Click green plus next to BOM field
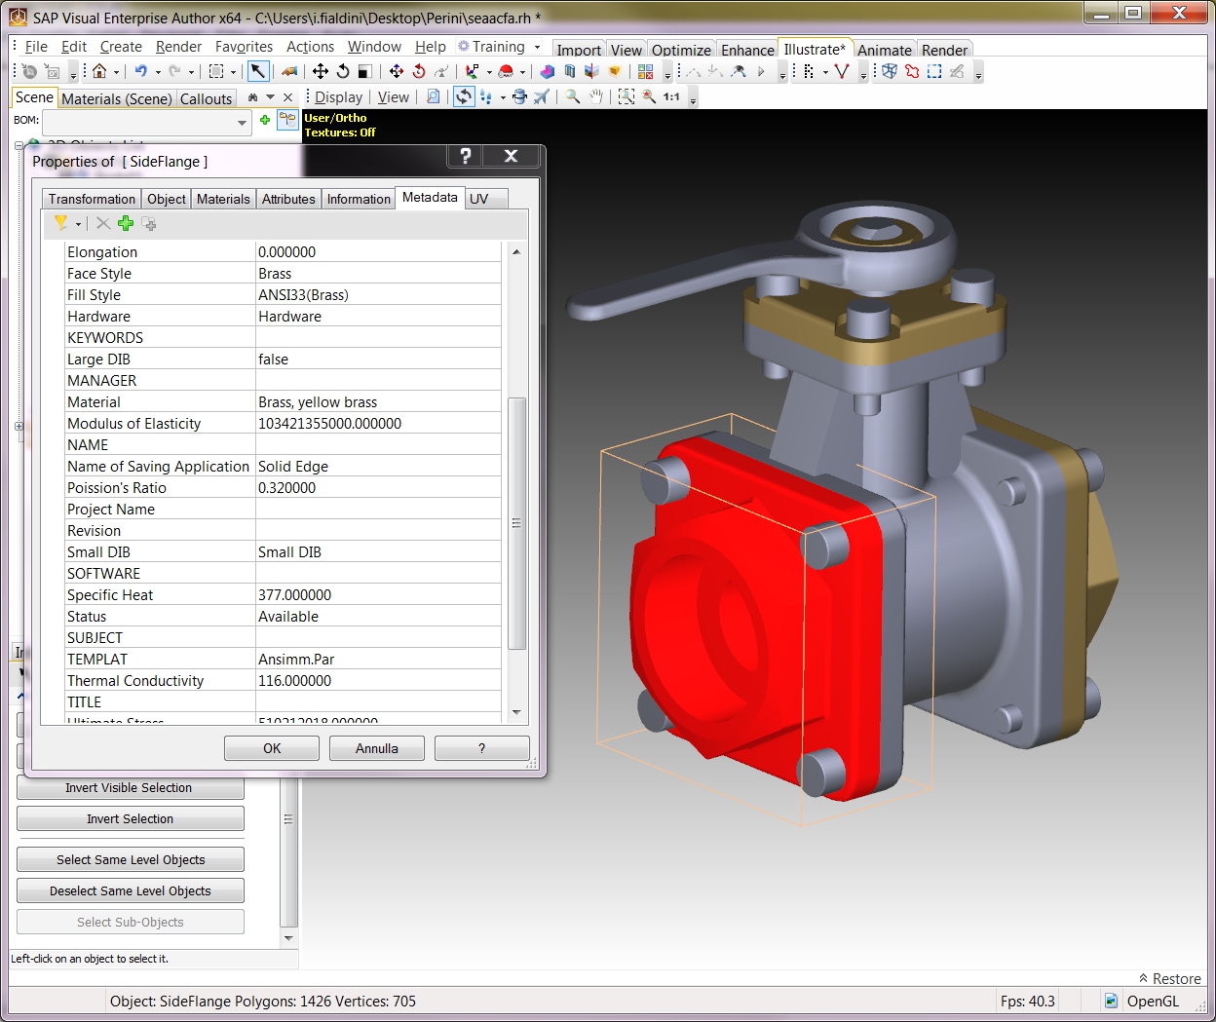Screen dimensions: 1216x1022 coord(264,120)
